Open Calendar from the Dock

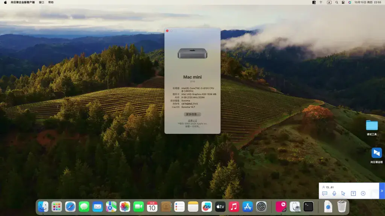(152, 207)
